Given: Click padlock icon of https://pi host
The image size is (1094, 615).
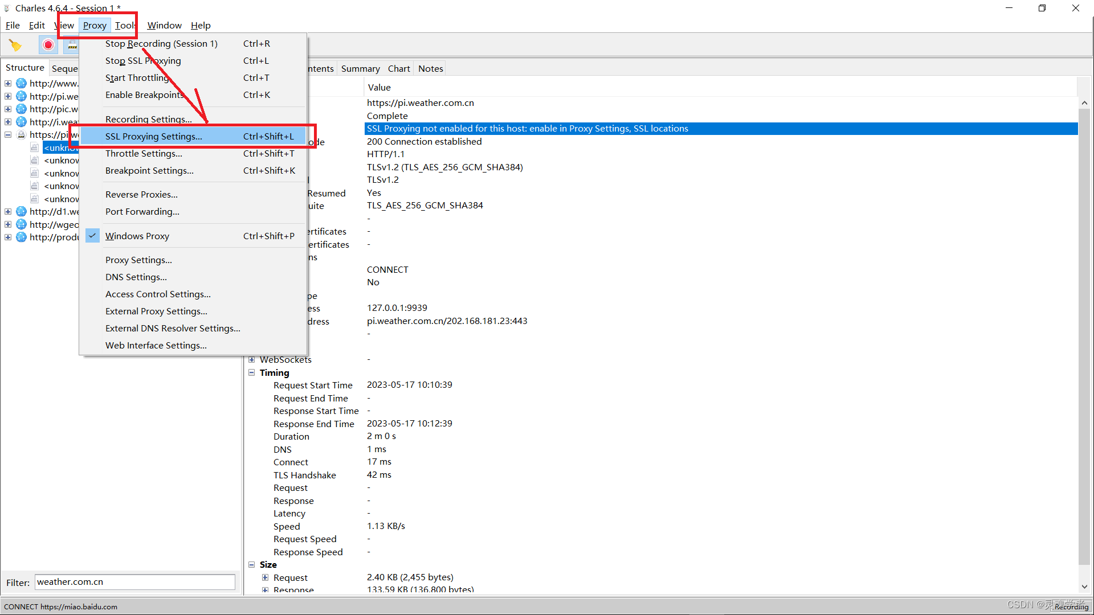Looking at the screenshot, I should point(22,135).
